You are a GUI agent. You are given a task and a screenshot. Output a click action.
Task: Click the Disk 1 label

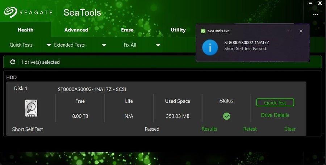coord(21,88)
